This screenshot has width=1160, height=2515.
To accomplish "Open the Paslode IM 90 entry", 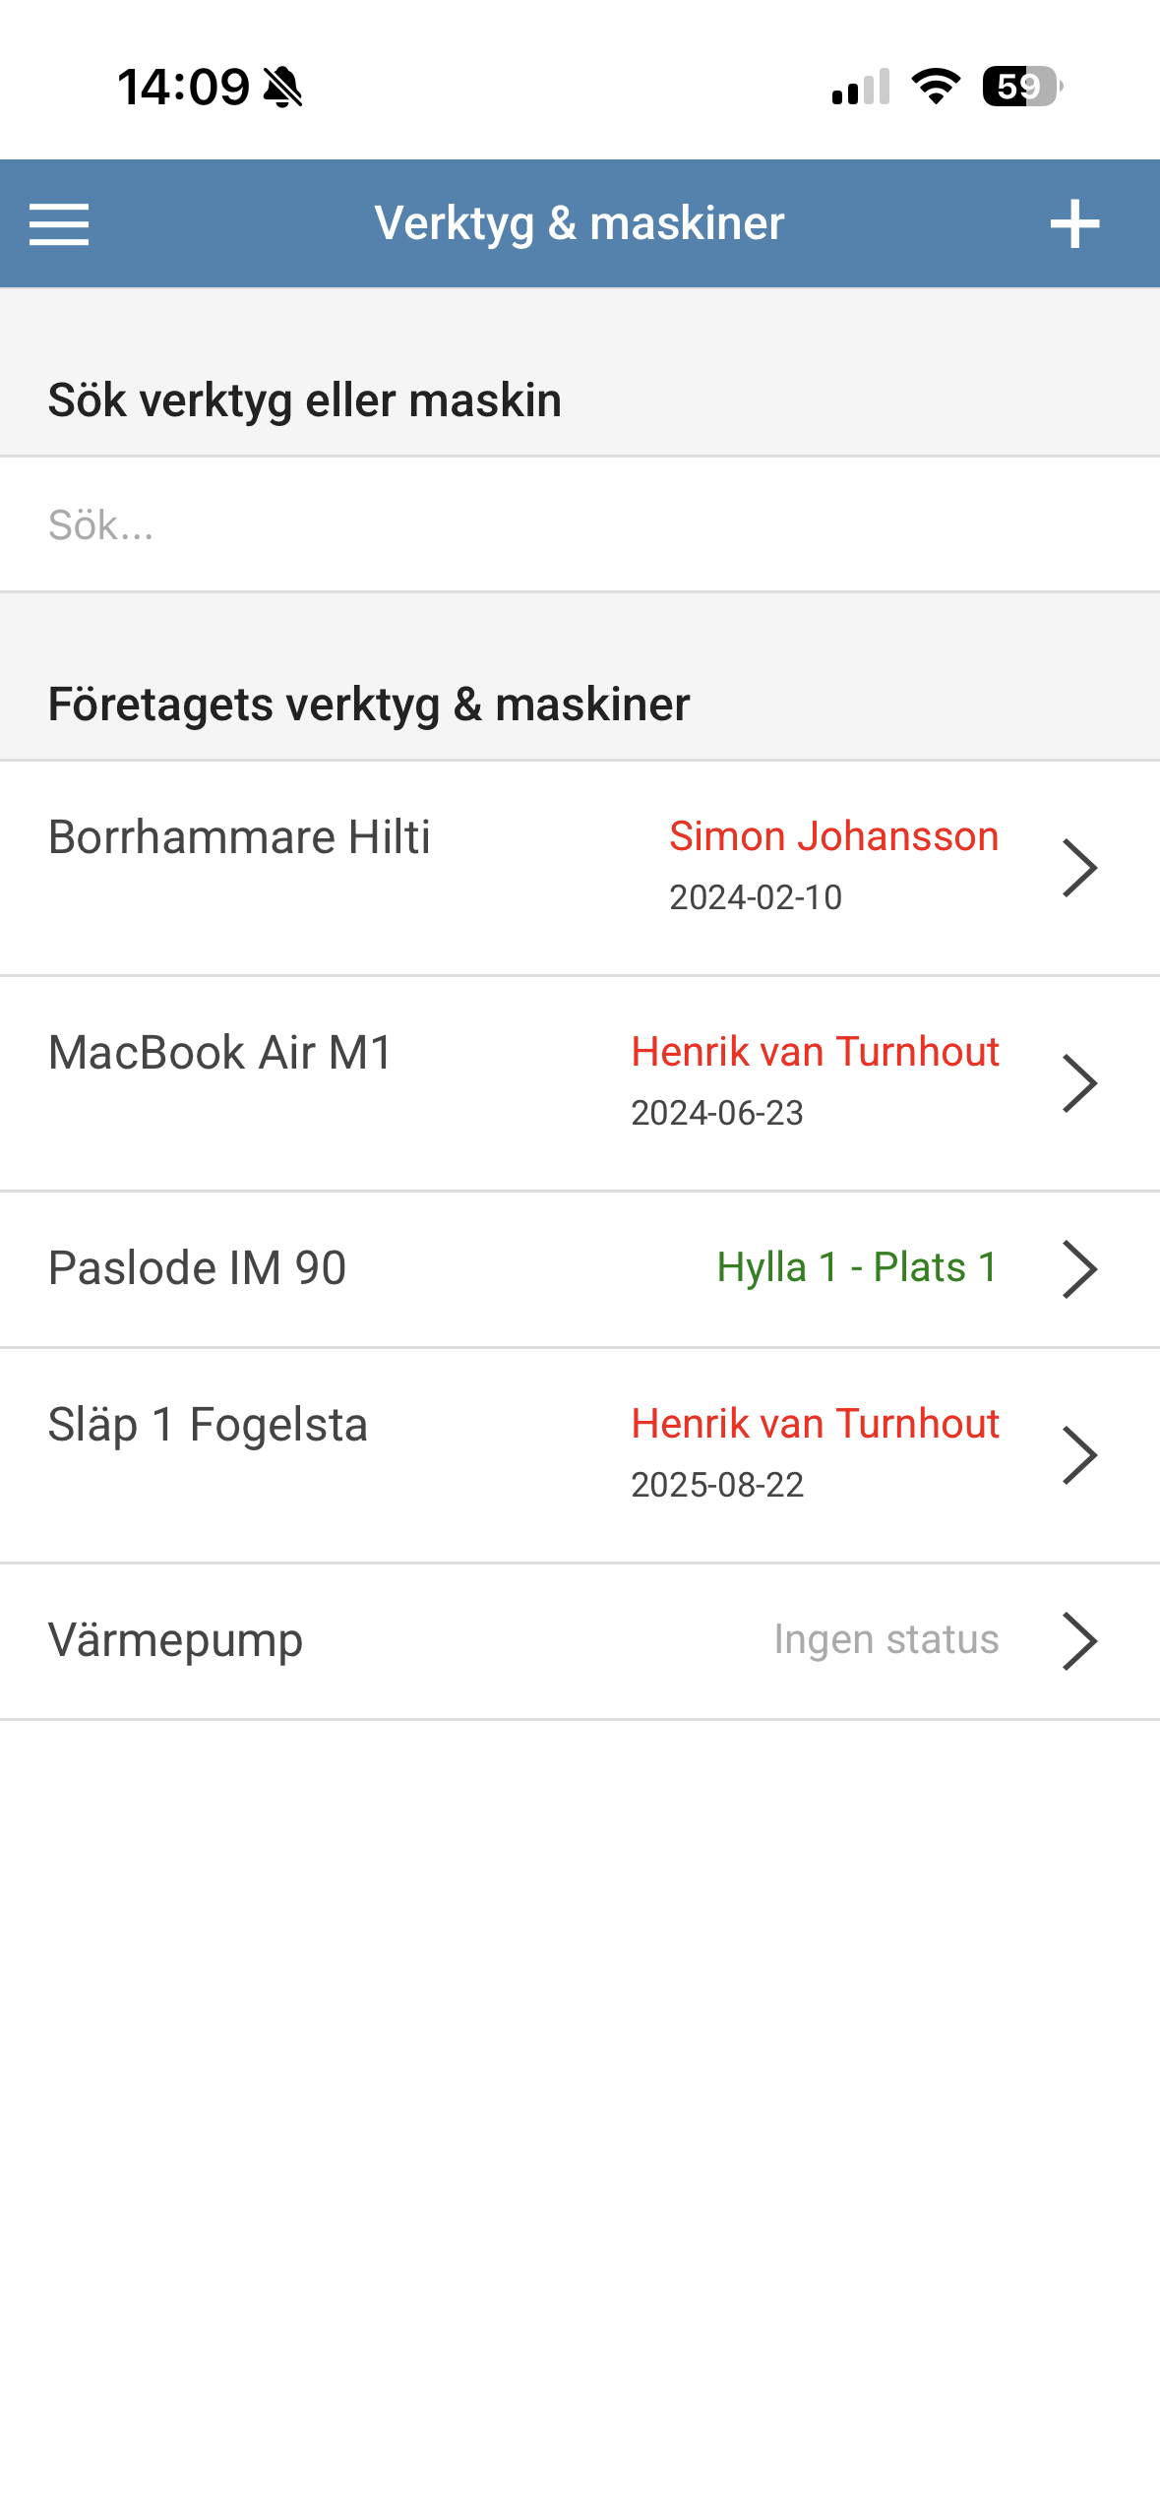I will click(x=197, y=1268).
